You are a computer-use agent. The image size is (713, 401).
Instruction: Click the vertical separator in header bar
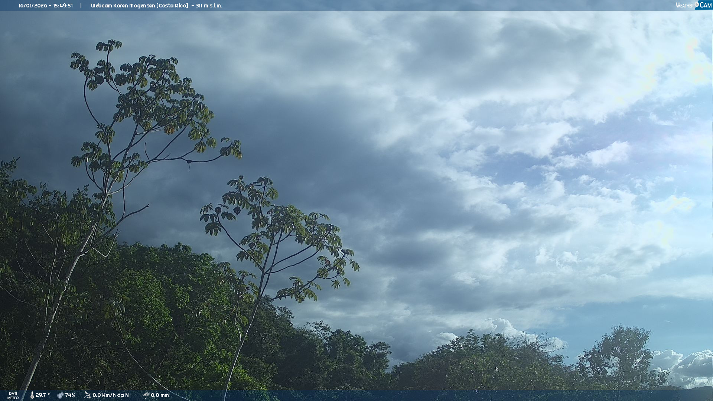(81, 6)
